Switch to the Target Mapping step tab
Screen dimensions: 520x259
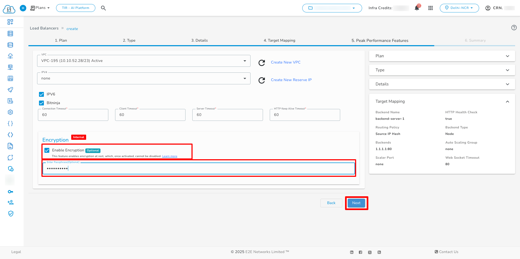[x=279, y=40]
